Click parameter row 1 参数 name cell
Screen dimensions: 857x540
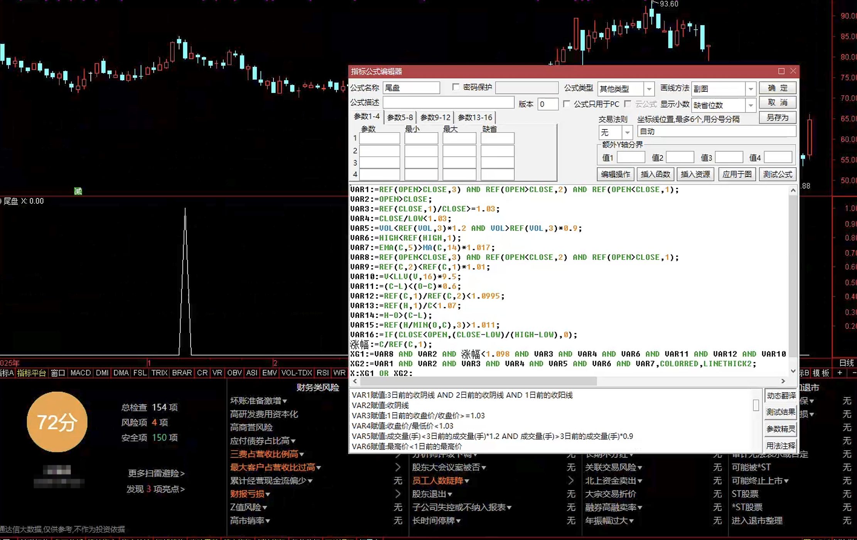[x=380, y=138]
